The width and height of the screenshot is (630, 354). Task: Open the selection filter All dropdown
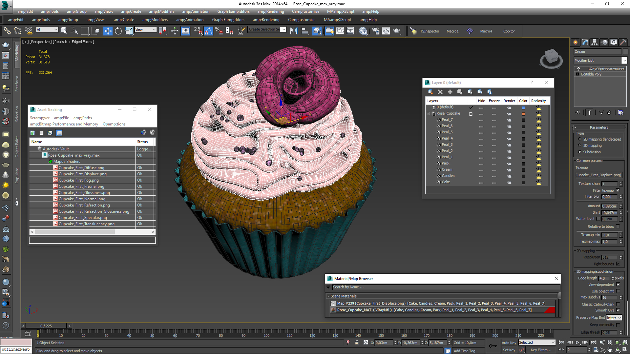47,29
